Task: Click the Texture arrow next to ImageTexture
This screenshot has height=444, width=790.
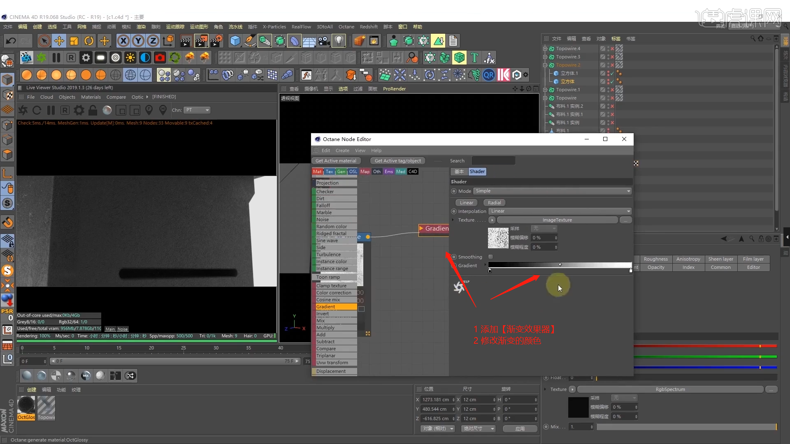Action: click(x=492, y=220)
